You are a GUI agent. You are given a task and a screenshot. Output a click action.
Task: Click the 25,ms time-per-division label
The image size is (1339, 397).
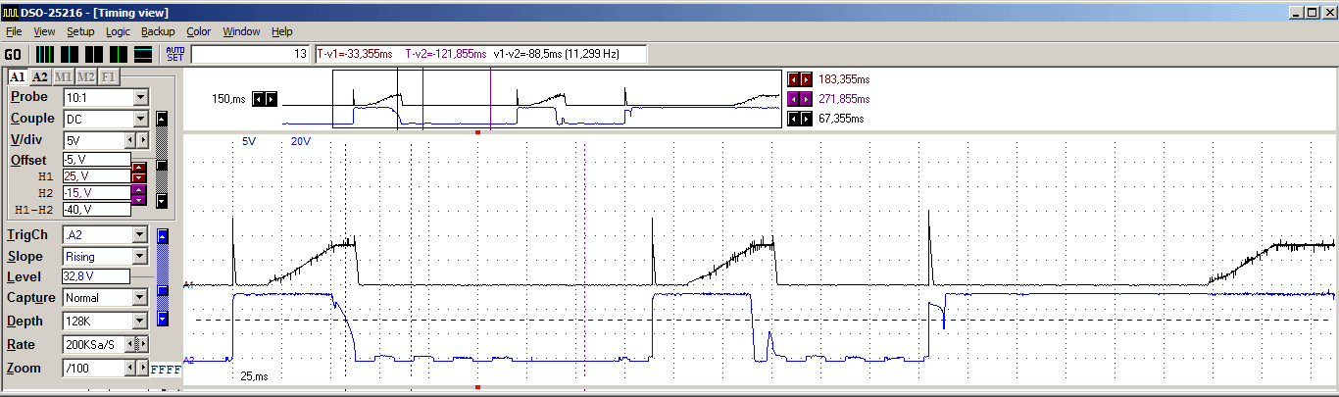point(253,376)
